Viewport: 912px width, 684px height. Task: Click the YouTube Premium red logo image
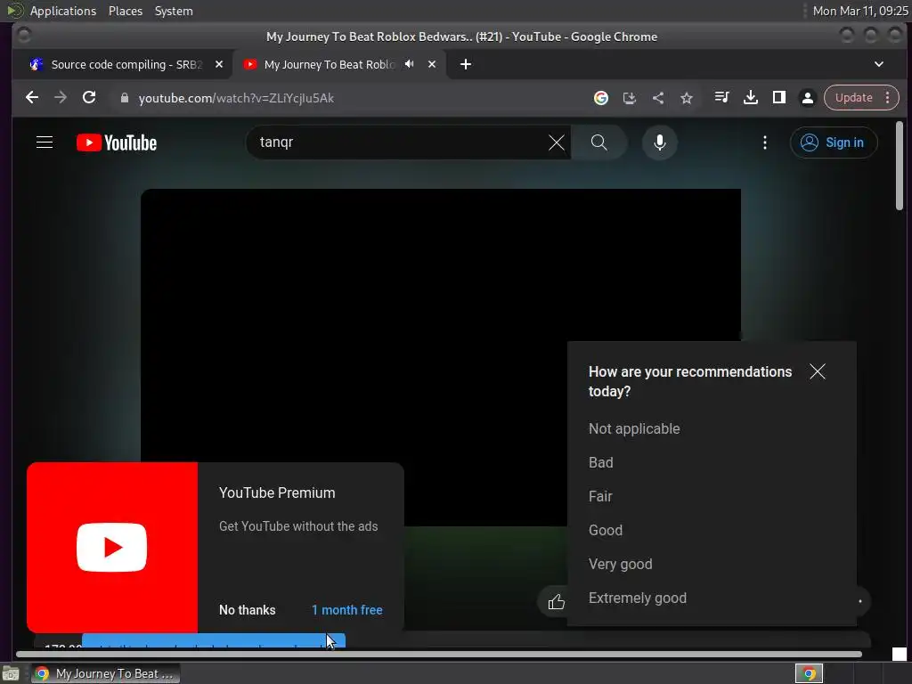coord(112,548)
